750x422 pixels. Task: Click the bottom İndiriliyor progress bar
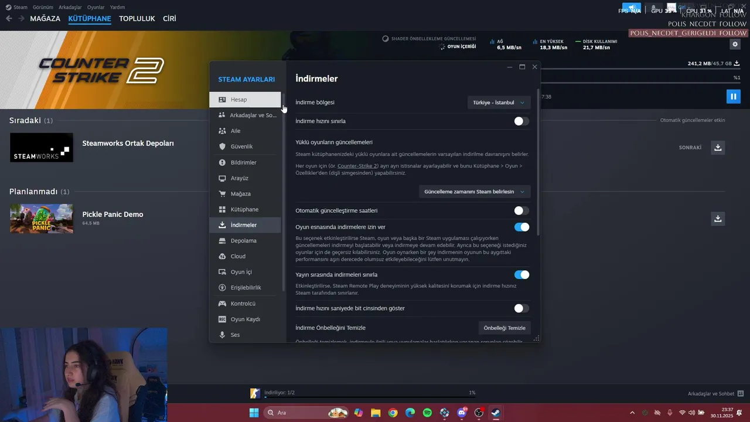pyautogui.click(x=370, y=397)
